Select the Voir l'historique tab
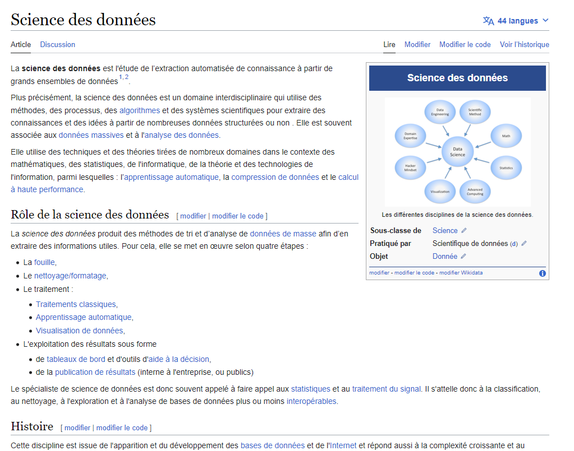The width and height of the screenshot is (574, 451). pos(524,44)
